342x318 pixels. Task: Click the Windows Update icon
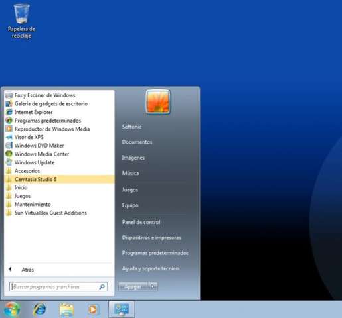tap(9, 162)
